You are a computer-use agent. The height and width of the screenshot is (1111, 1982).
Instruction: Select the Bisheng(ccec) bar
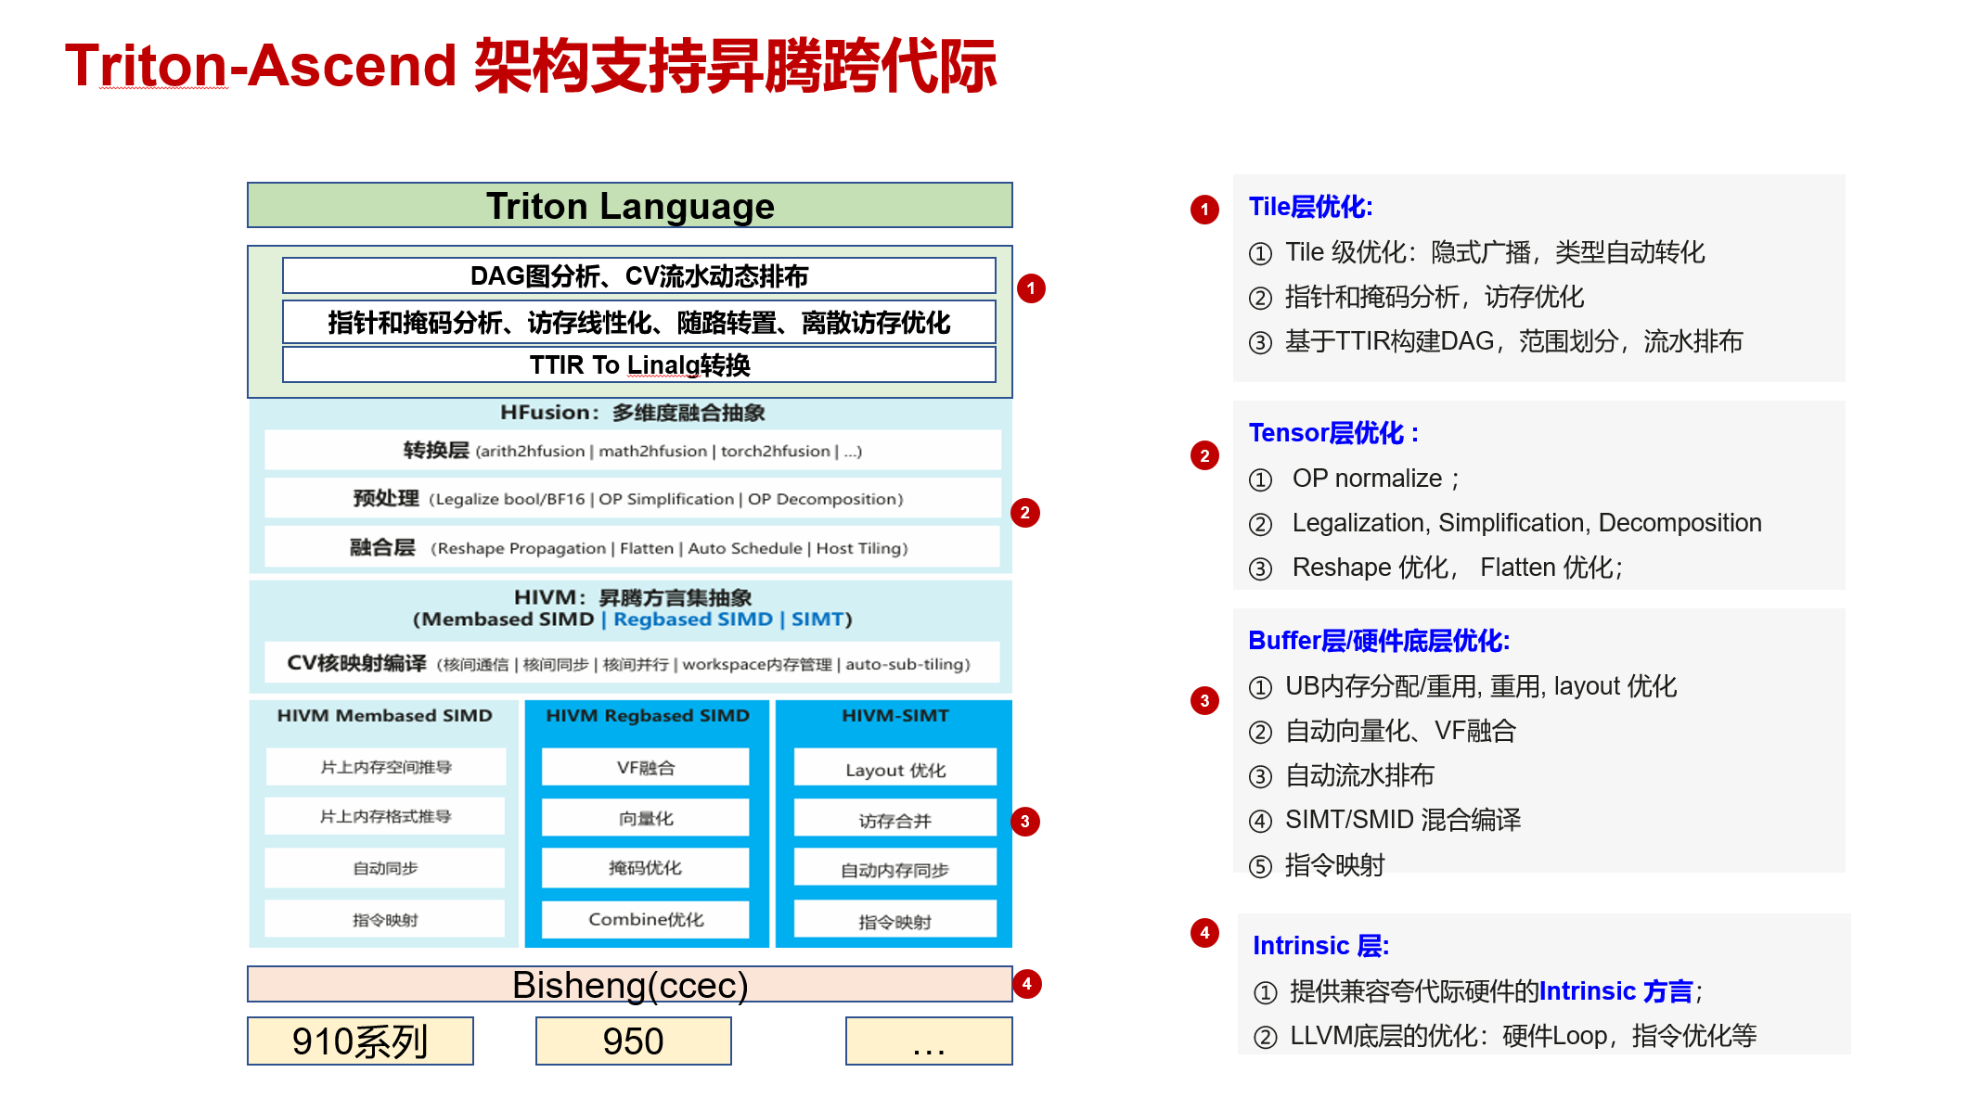point(629,985)
